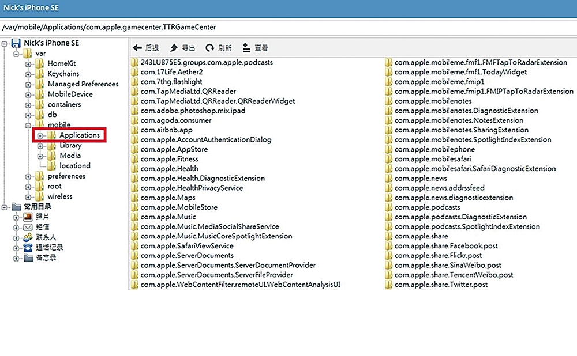
Task: Select the Media folder in the tree
Action: tap(70, 156)
